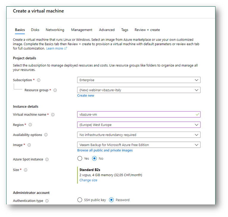Image resolution: width=228 pixels, height=217 pixels.
Task: Click the Instance details heading
Action: click(26, 107)
